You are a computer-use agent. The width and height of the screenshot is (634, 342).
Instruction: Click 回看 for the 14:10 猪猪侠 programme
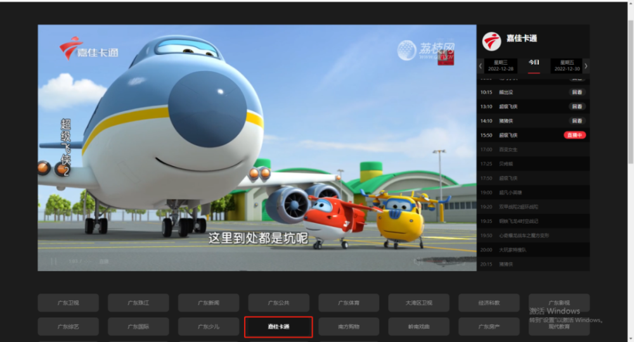pyautogui.click(x=577, y=121)
